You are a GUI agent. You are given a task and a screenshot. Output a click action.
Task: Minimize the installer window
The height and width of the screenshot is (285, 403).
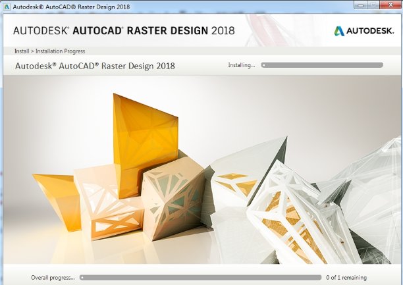tap(361, 5)
